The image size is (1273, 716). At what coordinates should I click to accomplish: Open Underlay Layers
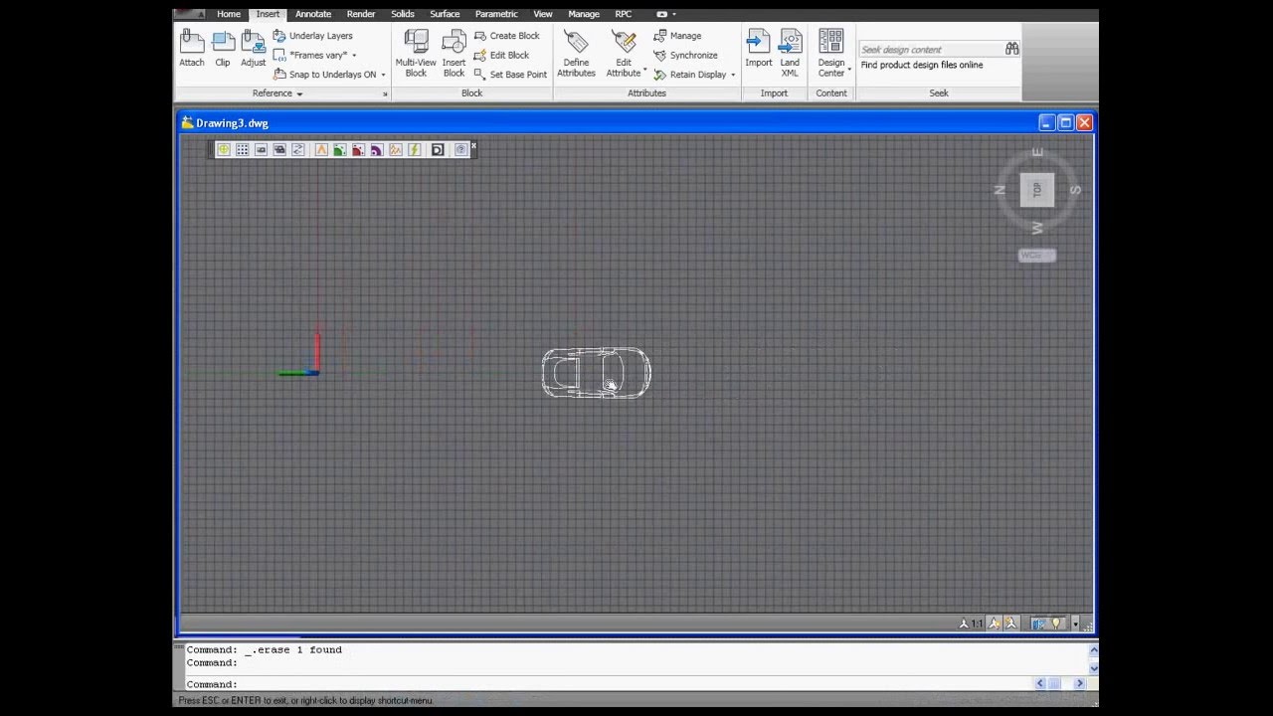pos(312,36)
